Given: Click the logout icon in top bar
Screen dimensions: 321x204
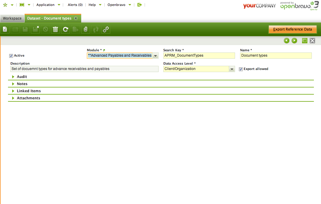Looking at the screenshot, I should (x=140, y=5).
